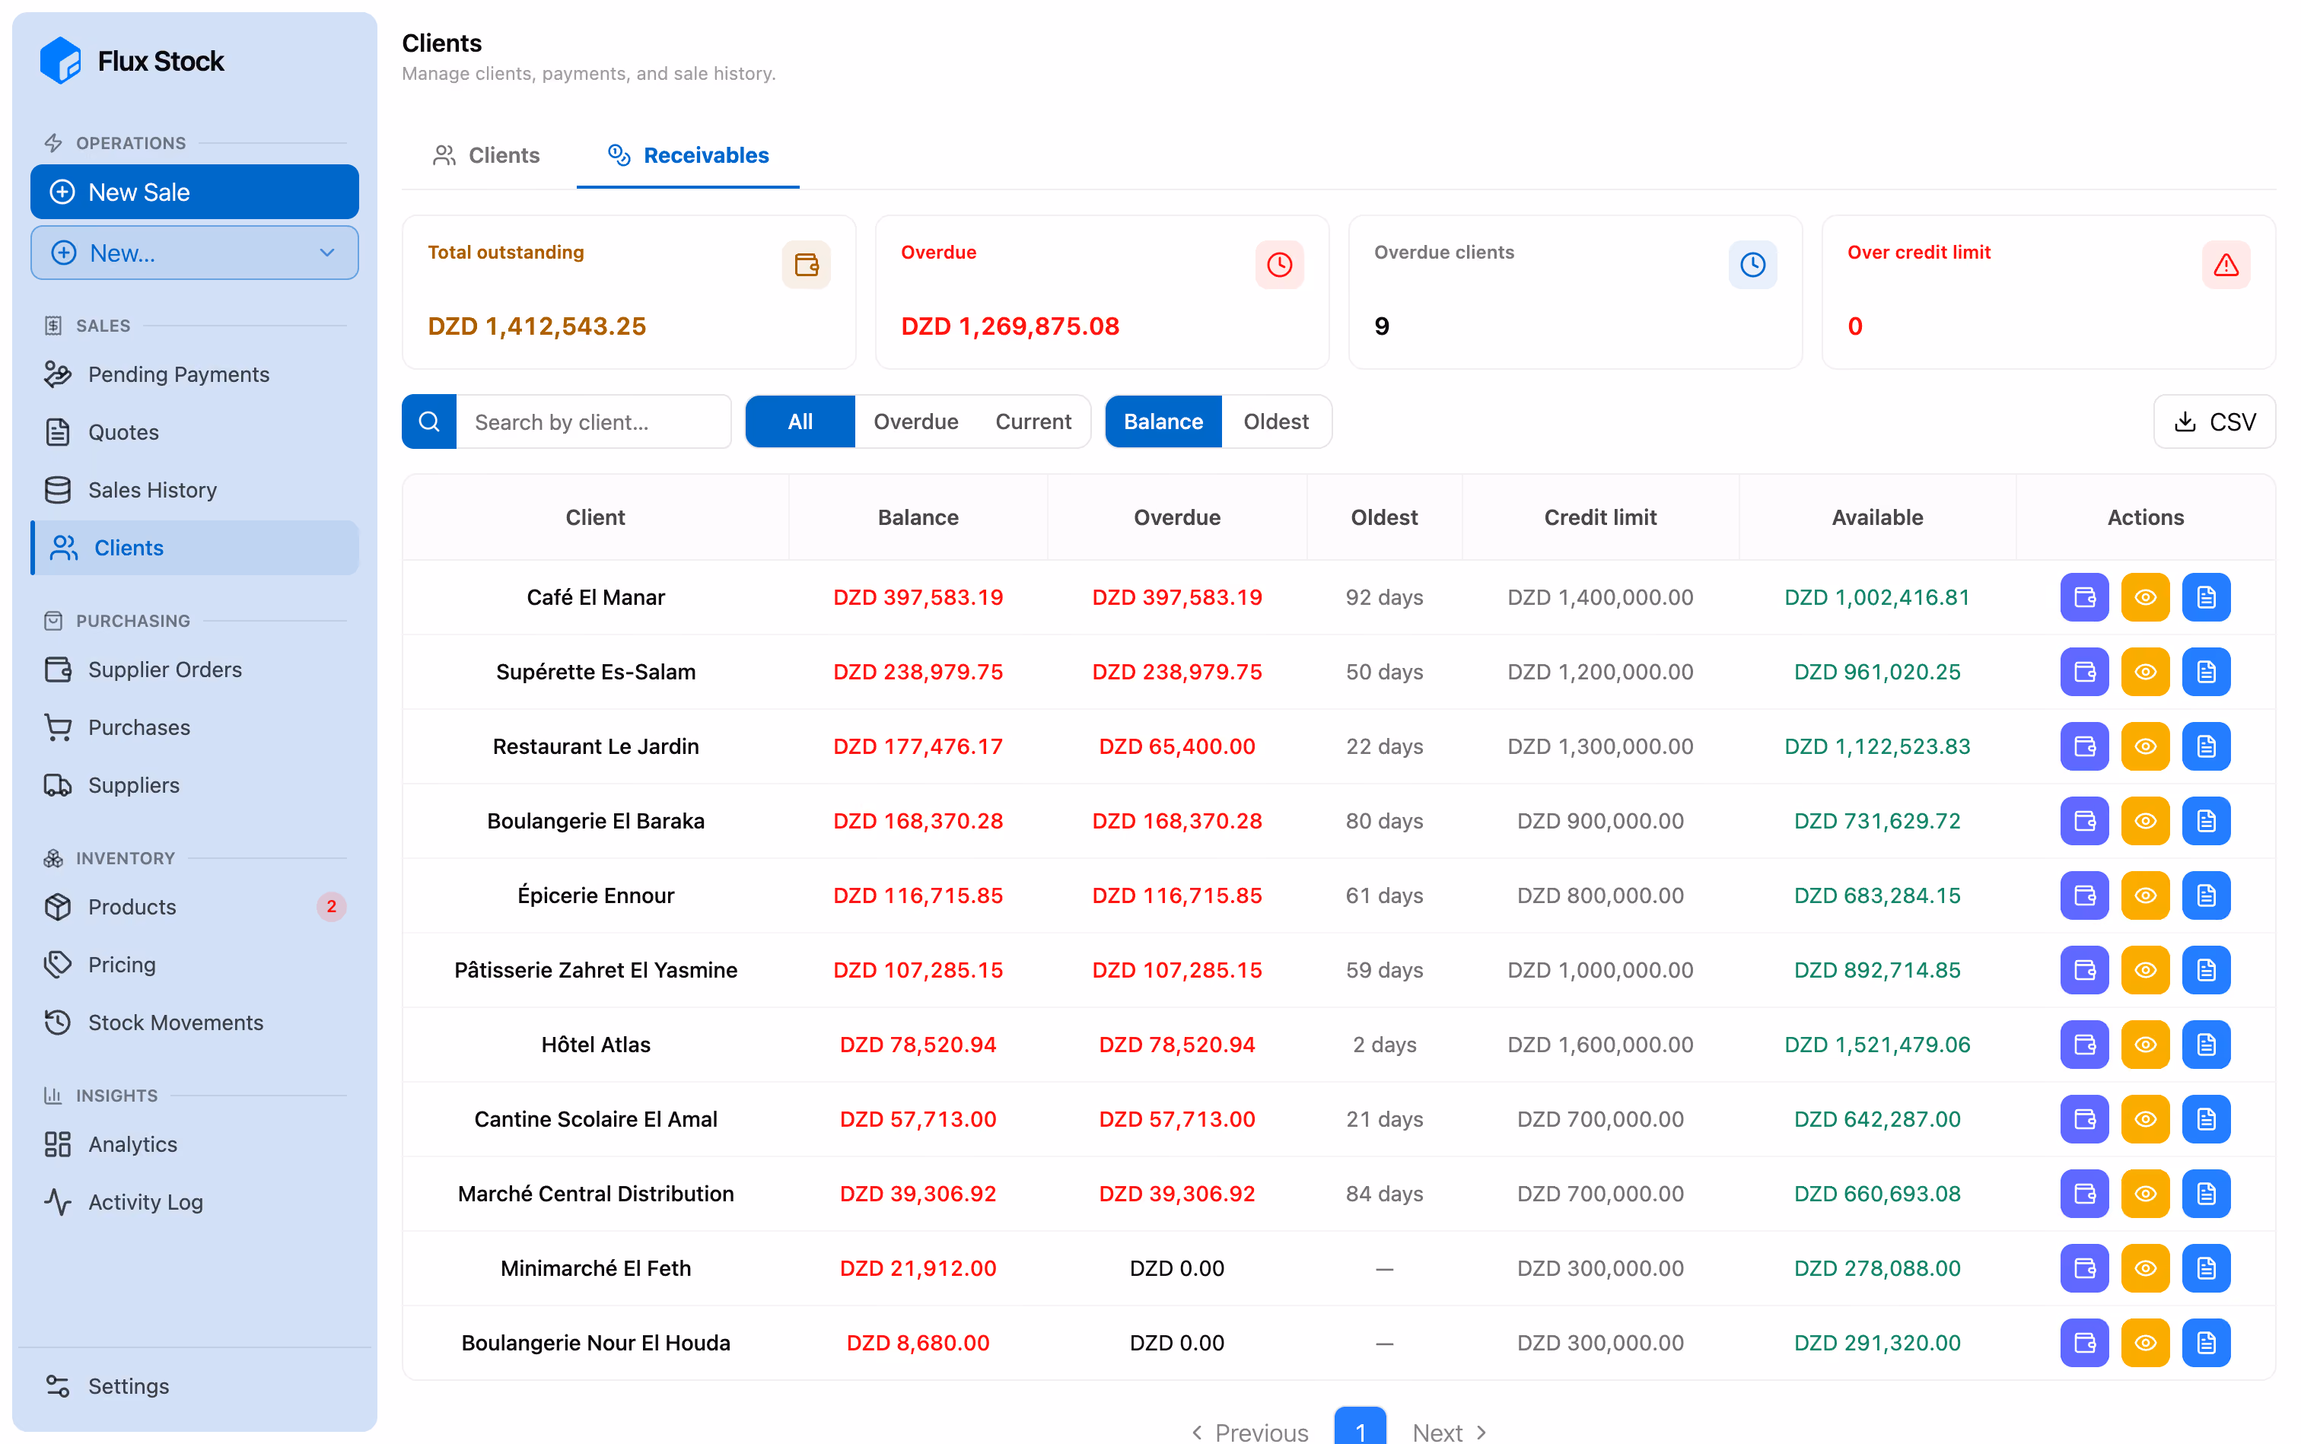
Task: Record payment for Restaurant Le Jardin
Action: coord(2083,746)
